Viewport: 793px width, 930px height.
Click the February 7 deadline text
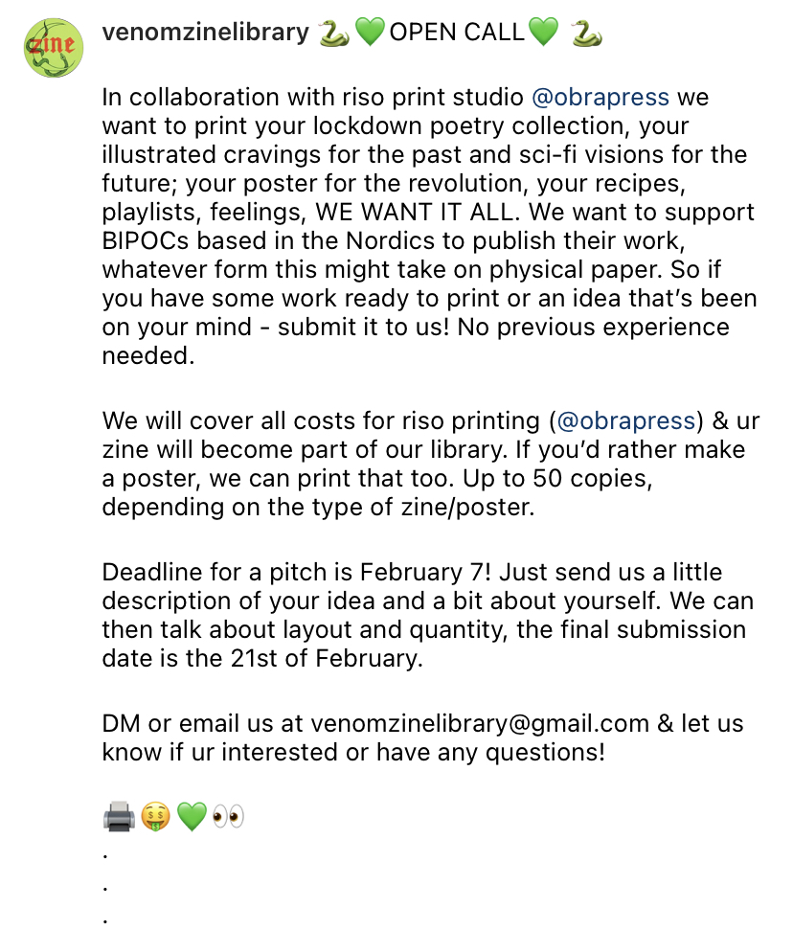click(x=421, y=573)
